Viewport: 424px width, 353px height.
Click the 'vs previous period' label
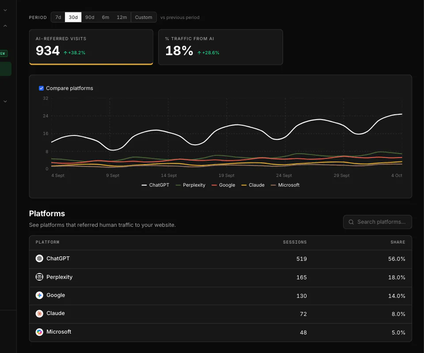pos(180,17)
